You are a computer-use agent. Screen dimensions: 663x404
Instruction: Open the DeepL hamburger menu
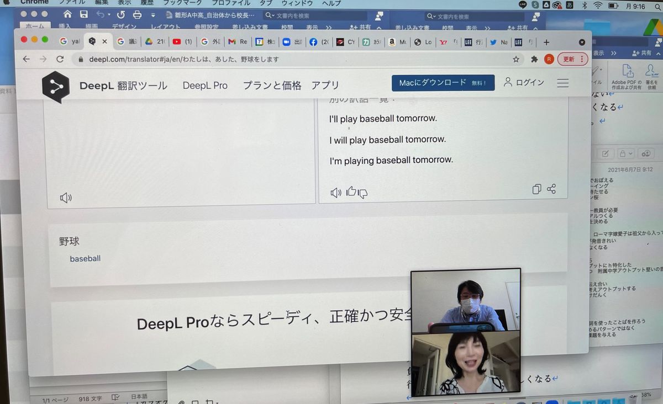pos(562,83)
